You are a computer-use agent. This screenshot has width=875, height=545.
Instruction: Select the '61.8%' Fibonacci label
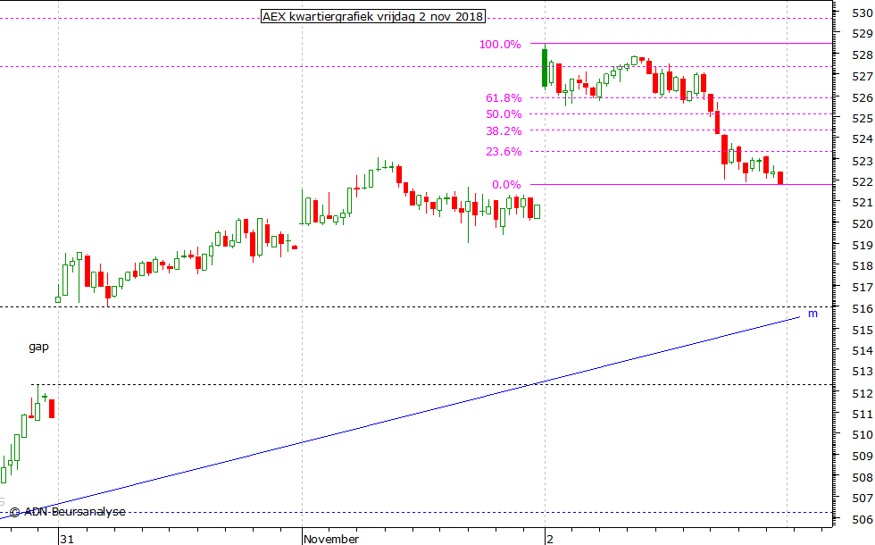(504, 98)
